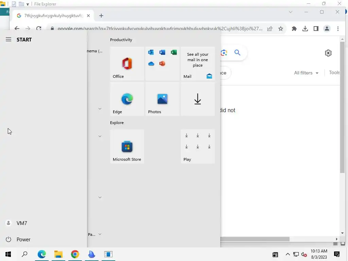
Task: Expand the Start menu hamburger button
Action: (x=8, y=39)
